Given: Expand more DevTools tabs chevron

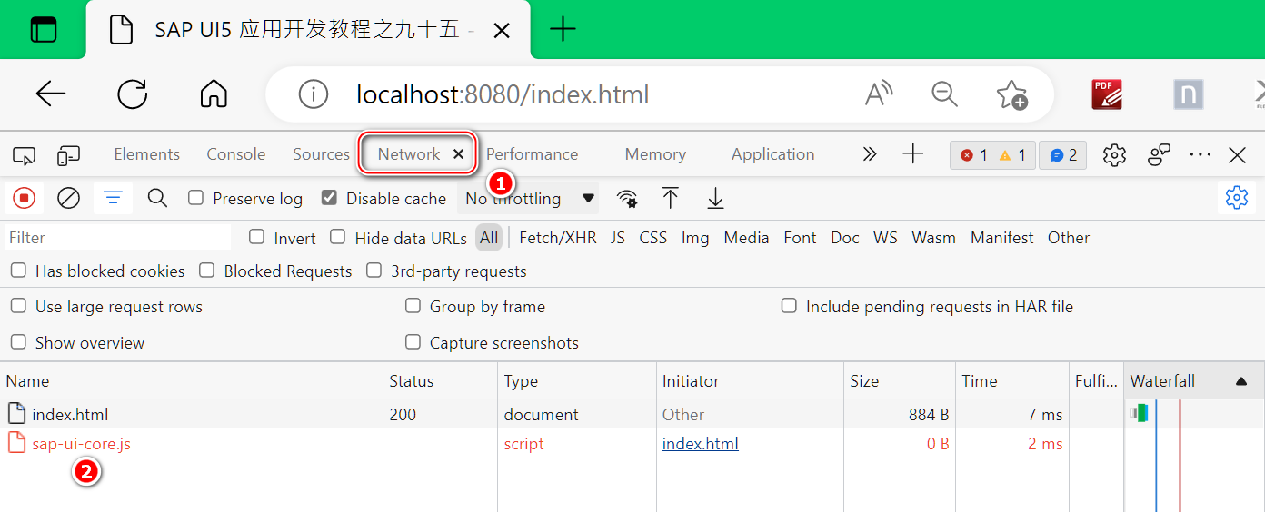Looking at the screenshot, I should (870, 154).
